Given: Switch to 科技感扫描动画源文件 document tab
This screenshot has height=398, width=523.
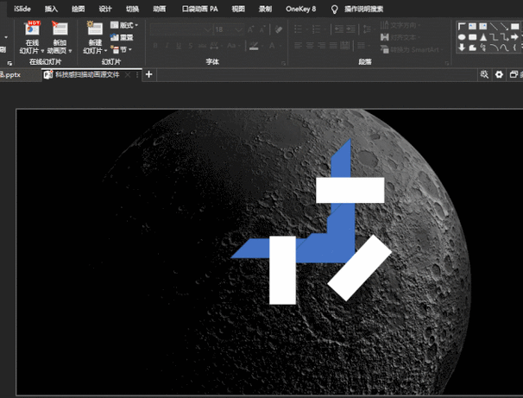Looking at the screenshot, I should 84,75.
